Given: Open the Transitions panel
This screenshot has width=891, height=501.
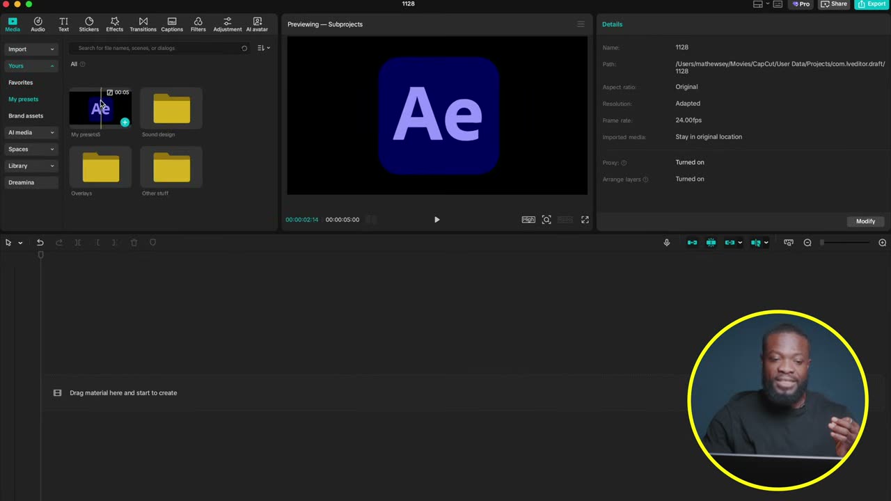Looking at the screenshot, I should point(143,24).
